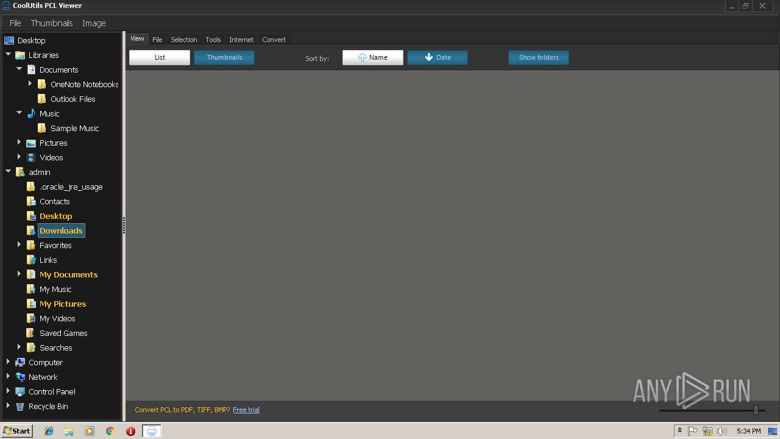Image resolution: width=780 pixels, height=439 pixels.
Task: Open Windows Explorer from the taskbar
Action: 69,431
